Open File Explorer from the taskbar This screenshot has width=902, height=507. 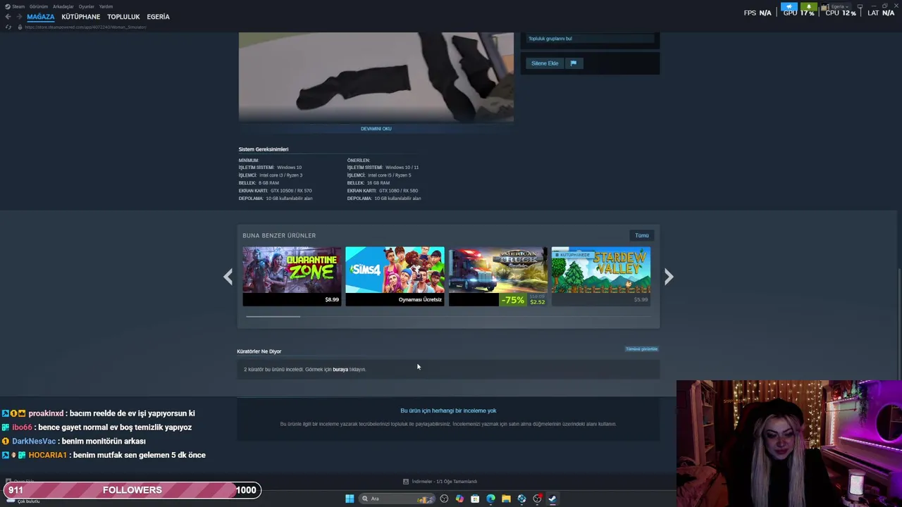click(506, 499)
